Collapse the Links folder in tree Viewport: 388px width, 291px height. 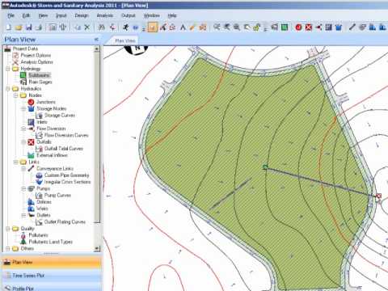point(15,162)
